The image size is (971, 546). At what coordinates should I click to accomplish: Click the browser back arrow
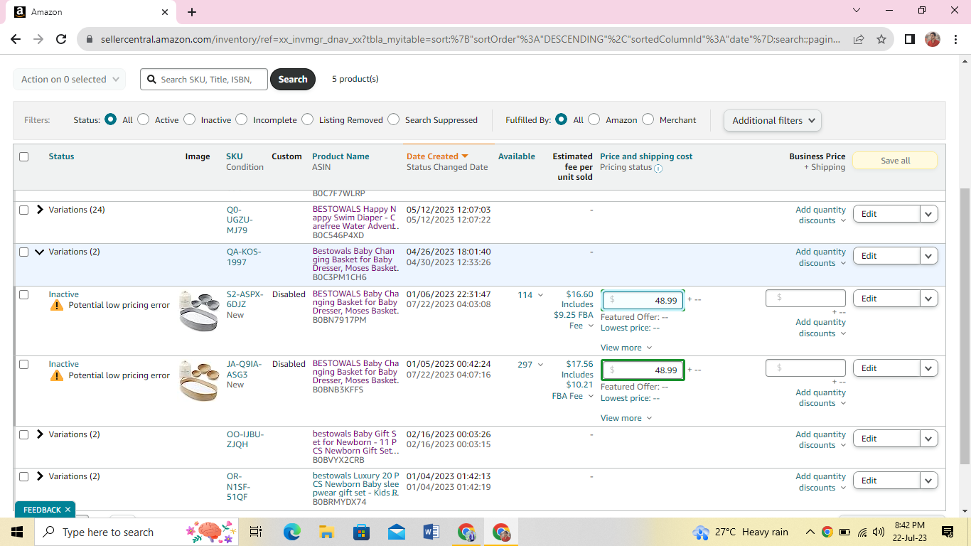point(16,39)
